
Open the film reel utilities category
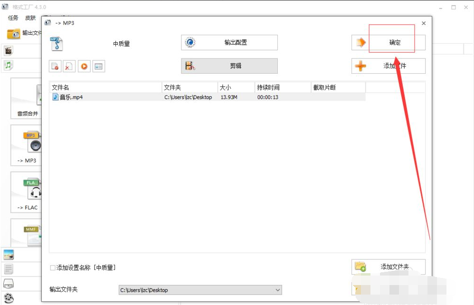point(9,298)
